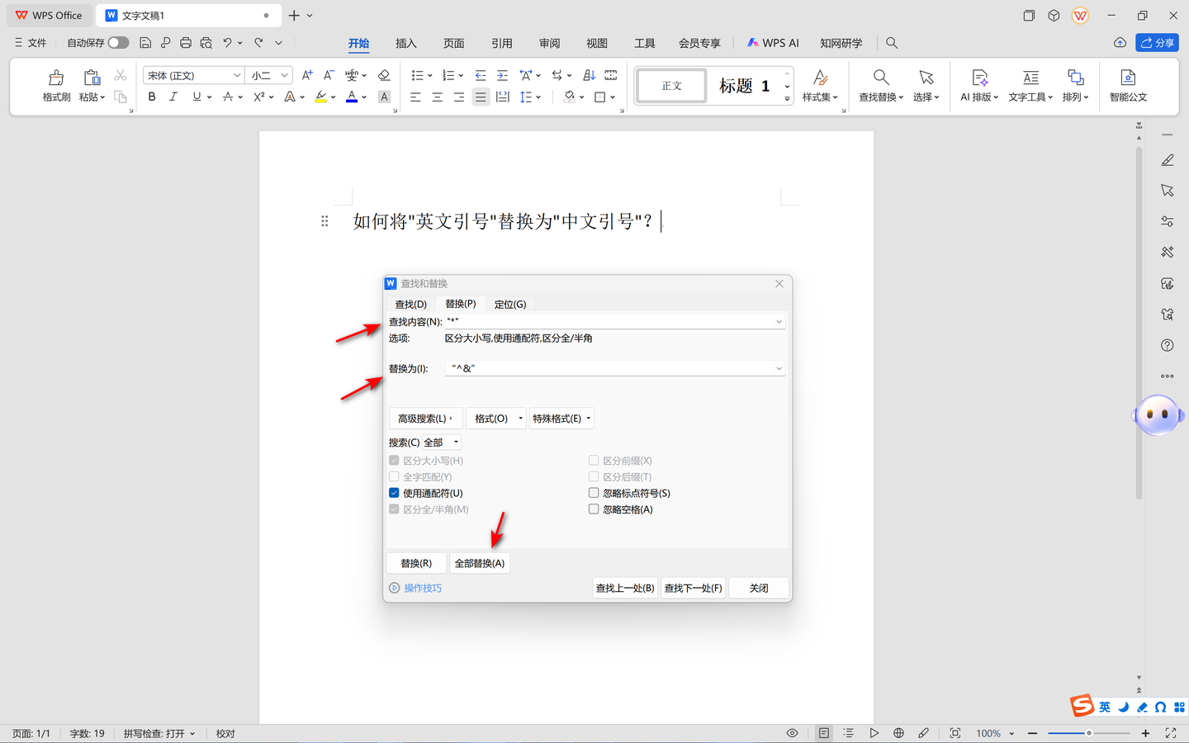
Task: Click the Format Painter icon
Action: (56, 78)
